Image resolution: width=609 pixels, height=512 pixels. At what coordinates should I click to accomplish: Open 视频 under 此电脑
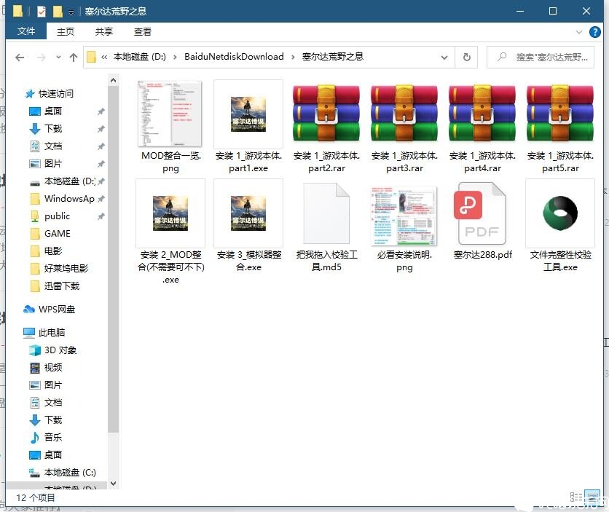click(x=52, y=368)
